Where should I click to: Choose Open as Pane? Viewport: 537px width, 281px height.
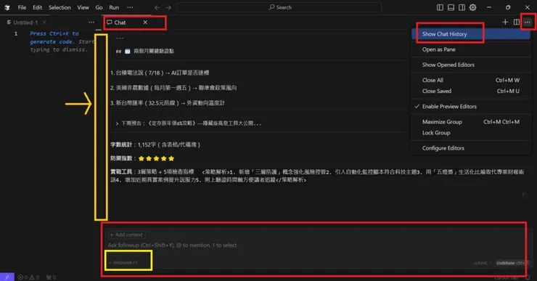coord(471,49)
